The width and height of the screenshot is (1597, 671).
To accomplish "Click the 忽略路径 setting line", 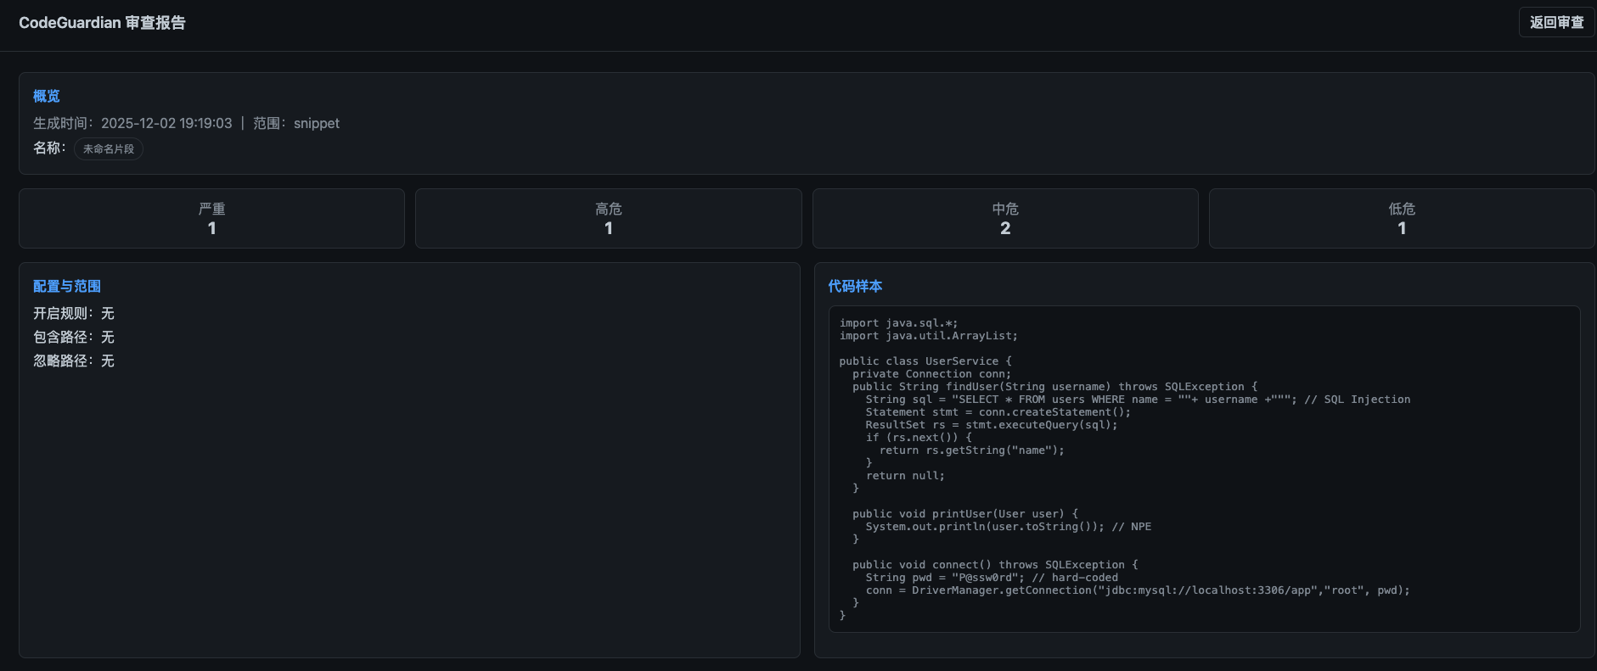I will 74,361.
